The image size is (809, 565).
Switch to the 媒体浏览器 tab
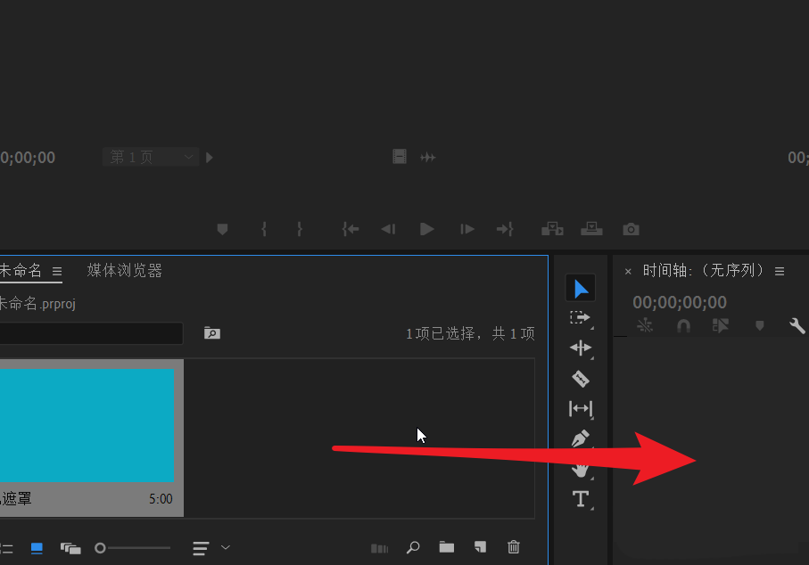click(124, 271)
